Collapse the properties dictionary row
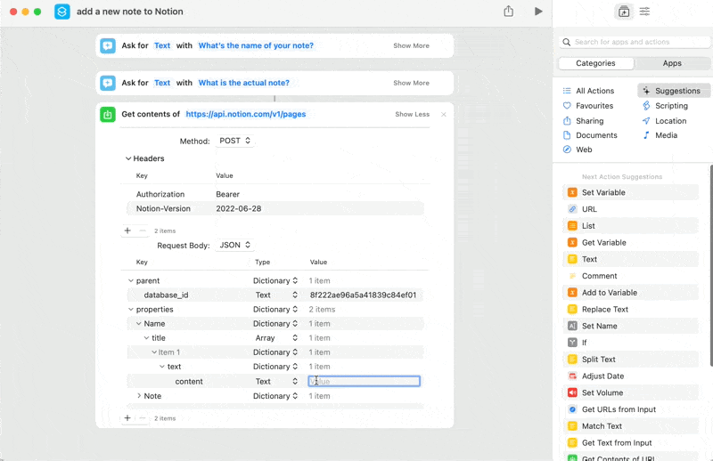The width and height of the screenshot is (713, 461). (x=131, y=310)
